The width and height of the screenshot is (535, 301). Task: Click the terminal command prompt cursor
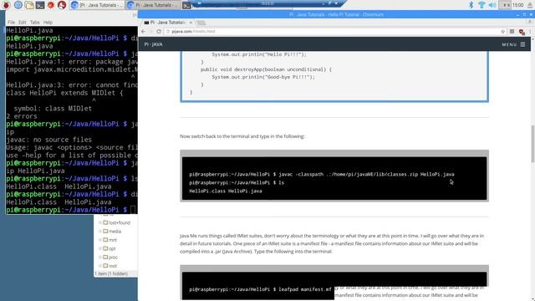pyautogui.click(x=133, y=210)
